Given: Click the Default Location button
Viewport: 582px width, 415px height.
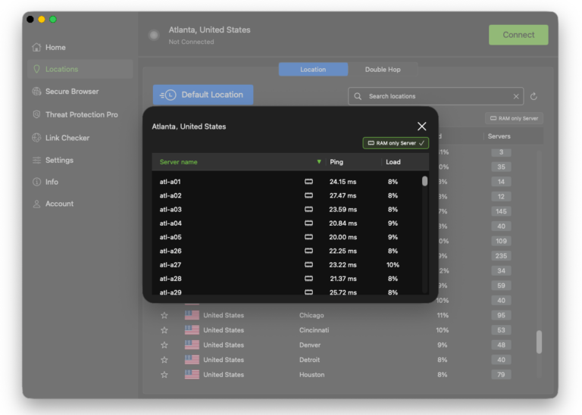Looking at the screenshot, I should pos(203,95).
